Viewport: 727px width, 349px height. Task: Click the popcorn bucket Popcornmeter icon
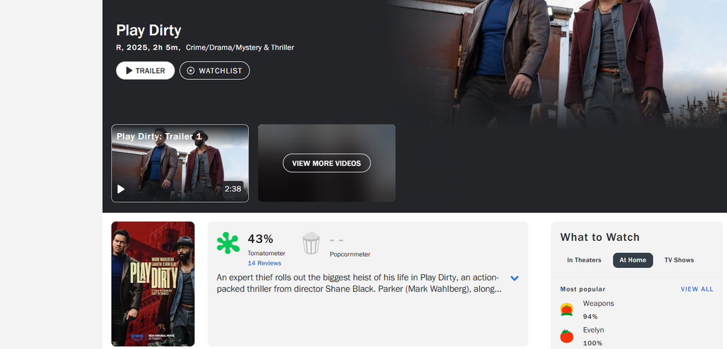[311, 243]
